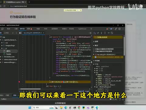Expand the js folder
The height and width of the screenshot is (110, 146).
tap(2, 48)
